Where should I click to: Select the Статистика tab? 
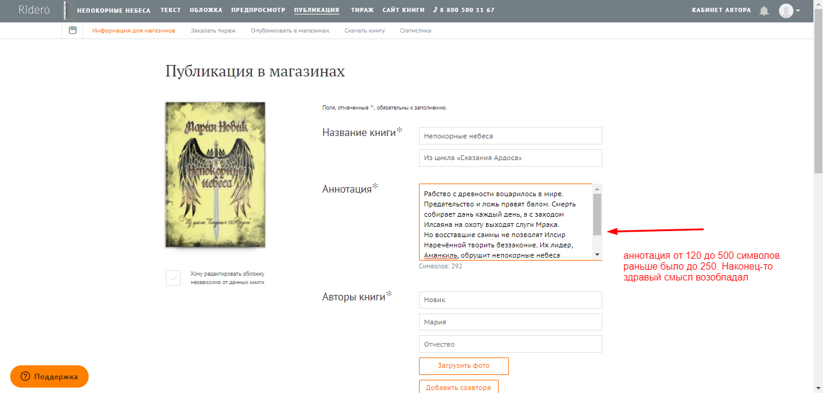(x=415, y=30)
